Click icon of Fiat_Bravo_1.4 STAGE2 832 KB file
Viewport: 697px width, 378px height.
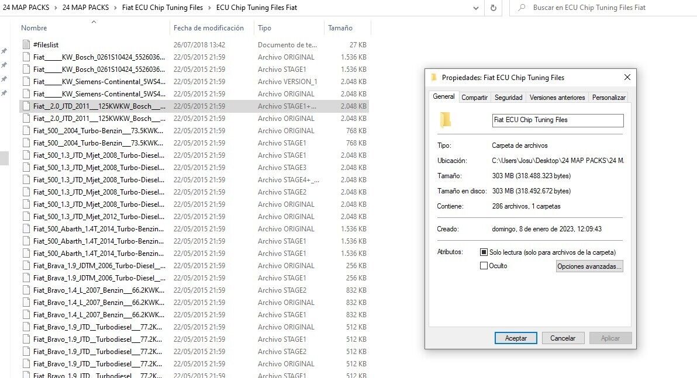(26, 290)
